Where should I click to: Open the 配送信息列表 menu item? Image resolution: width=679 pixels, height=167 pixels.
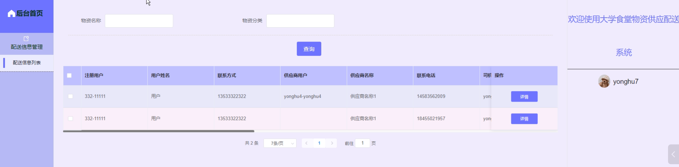(27, 62)
